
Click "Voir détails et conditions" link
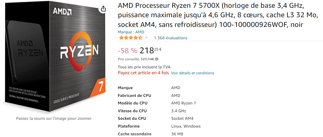pyautogui.click(x=192, y=73)
